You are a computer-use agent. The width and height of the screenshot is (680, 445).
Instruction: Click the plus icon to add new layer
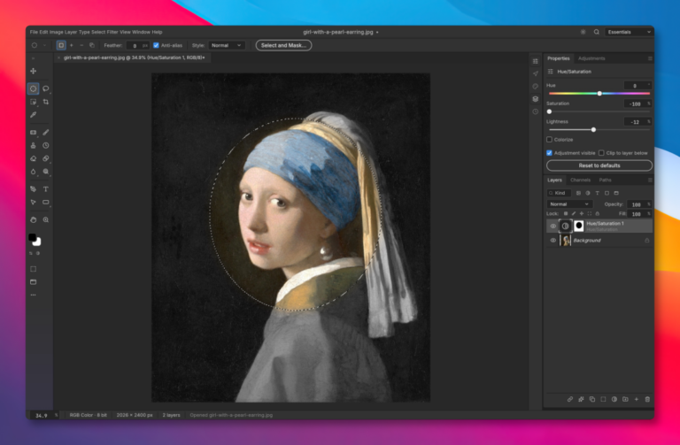(637, 399)
